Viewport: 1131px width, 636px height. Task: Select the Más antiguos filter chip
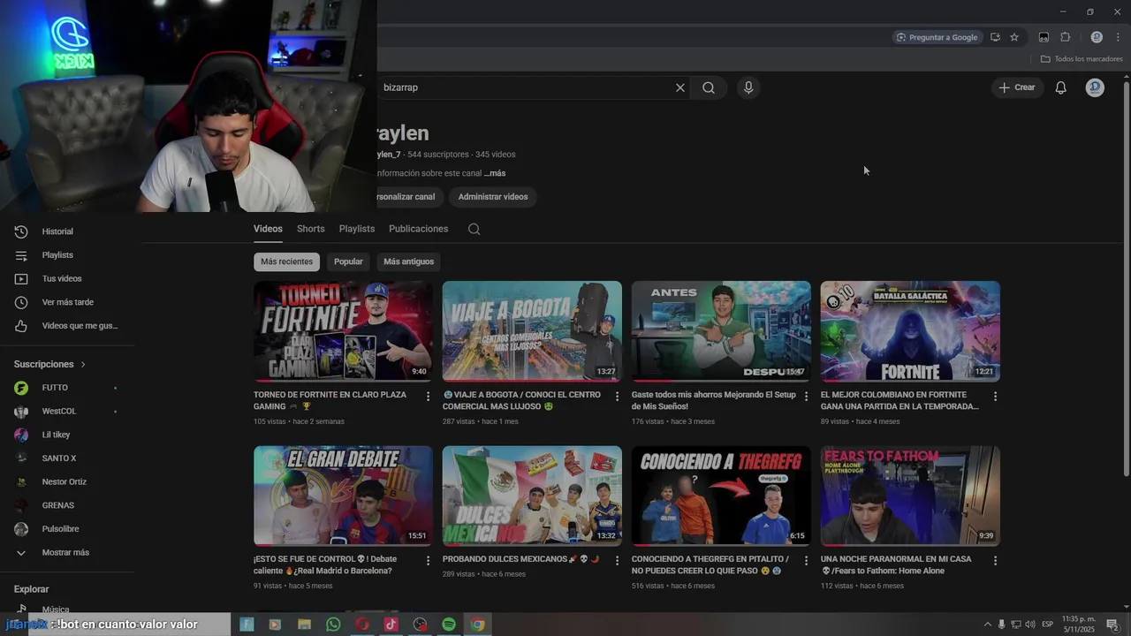coord(408,261)
